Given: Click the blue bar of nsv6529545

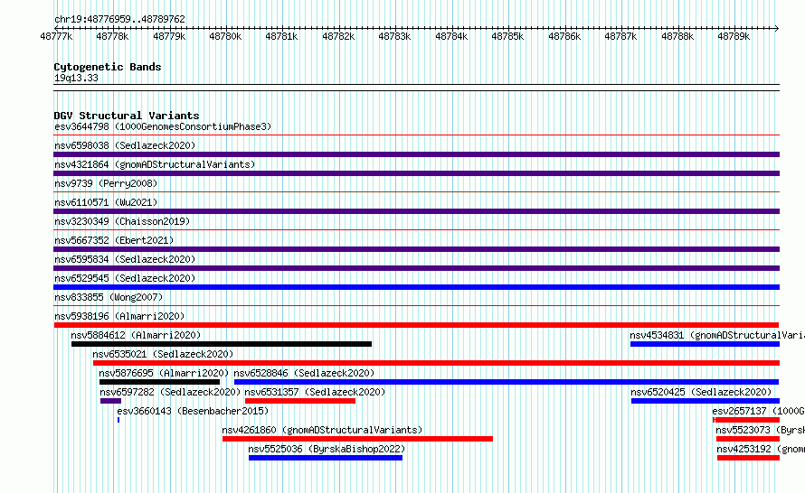Looking at the screenshot, I should pyautogui.click(x=416, y=287).
